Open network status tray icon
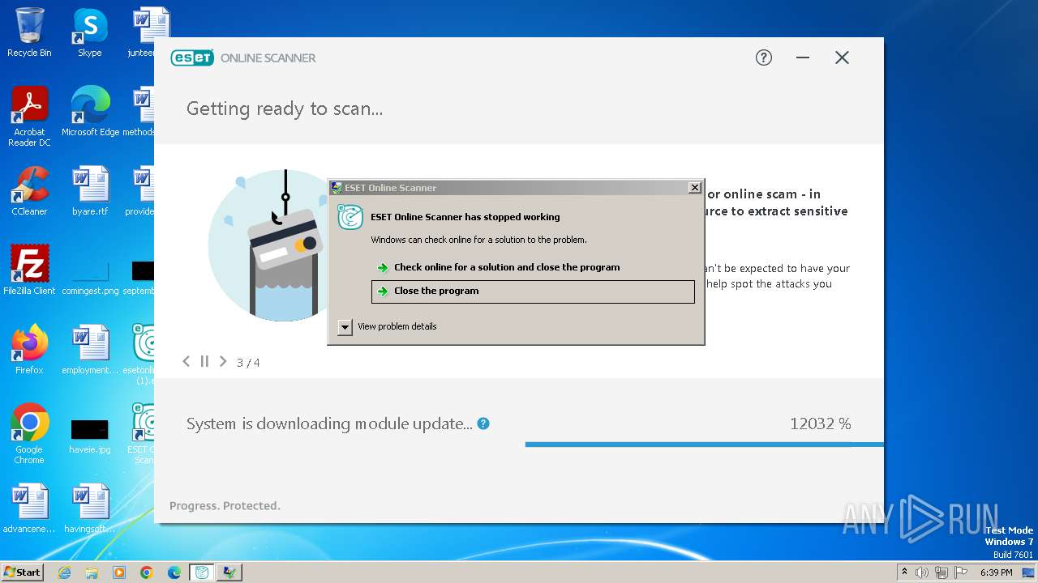 point(941,572)
